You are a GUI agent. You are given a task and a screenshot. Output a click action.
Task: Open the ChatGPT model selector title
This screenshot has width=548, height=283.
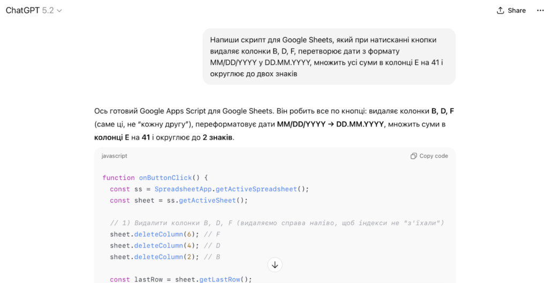[x=22, y=10]
